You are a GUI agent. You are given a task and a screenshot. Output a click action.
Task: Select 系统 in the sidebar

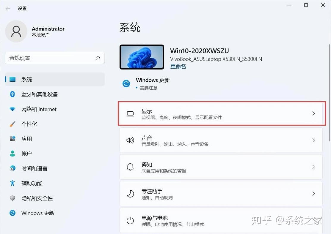(55, 79)
